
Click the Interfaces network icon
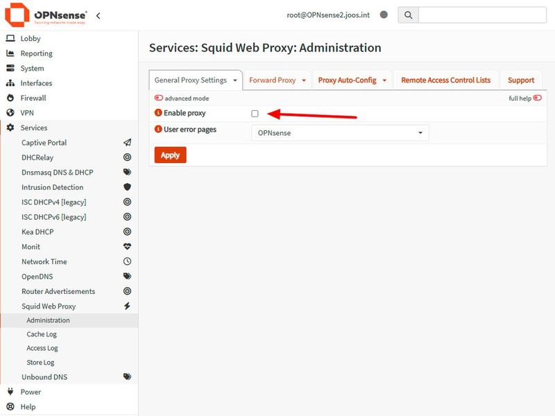coord(10,83)
